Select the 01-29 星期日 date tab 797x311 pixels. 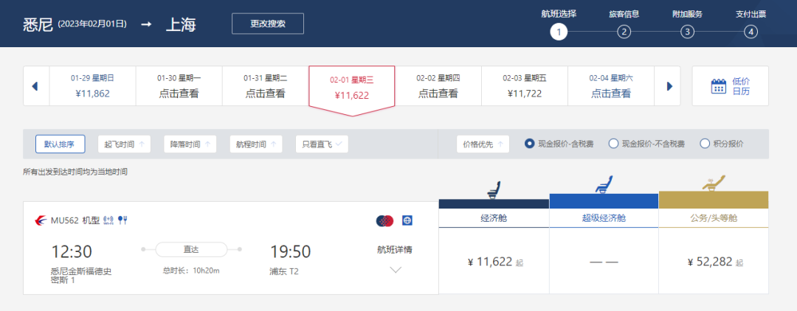[92, 86]
